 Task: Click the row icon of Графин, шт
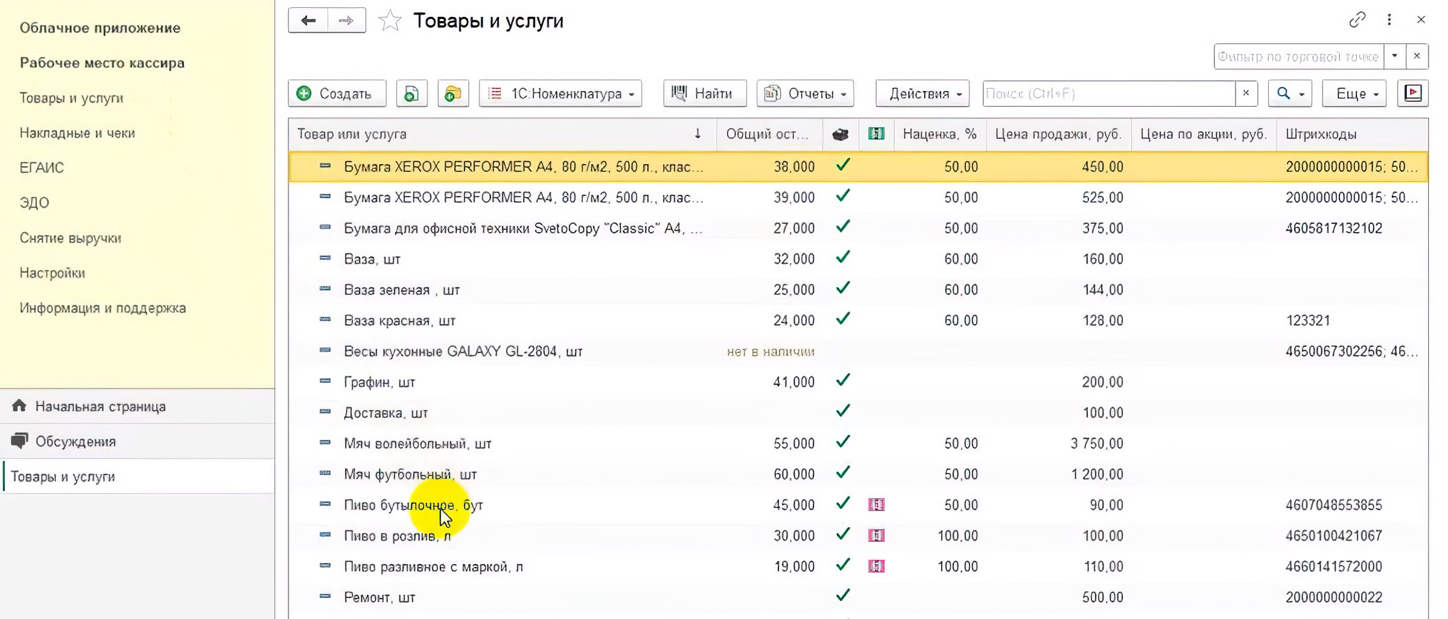325,381
